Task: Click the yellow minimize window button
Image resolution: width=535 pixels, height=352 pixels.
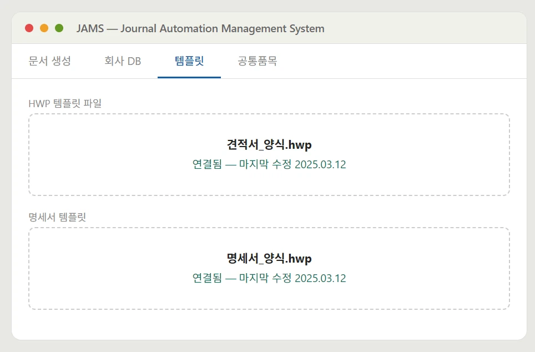Action: coord(44,28)
